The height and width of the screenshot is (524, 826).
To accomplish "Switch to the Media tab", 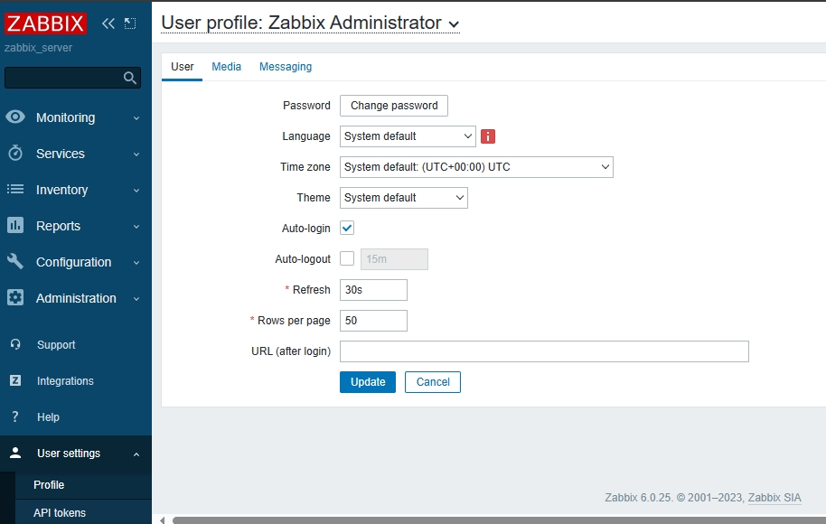I will [x=226, y=67].
